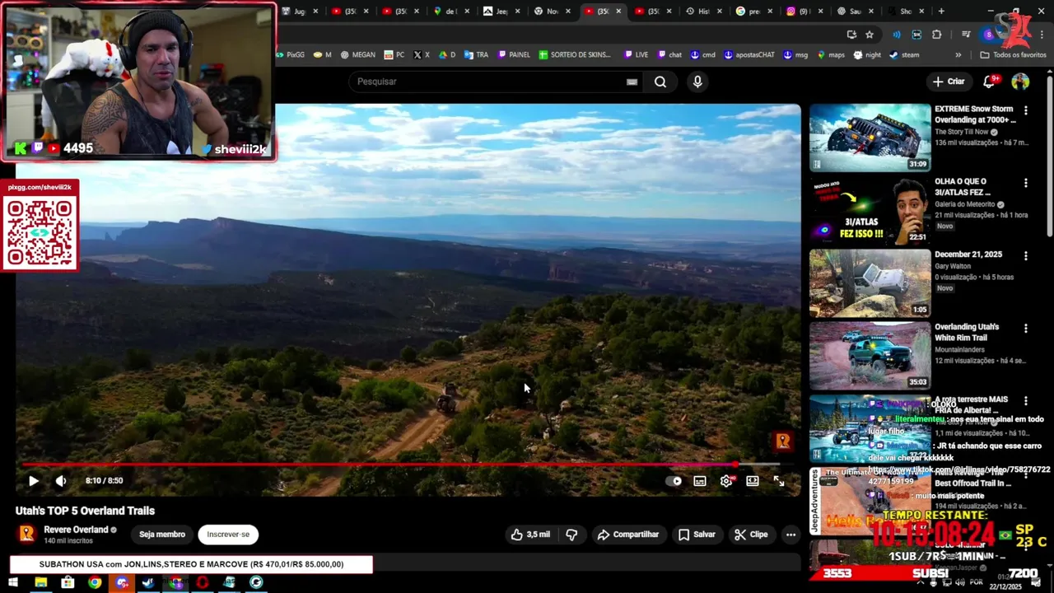Screen dimensions: 1054x593
Task: Expand hidden bookmarks chevron
Action: tap(958, 55)
